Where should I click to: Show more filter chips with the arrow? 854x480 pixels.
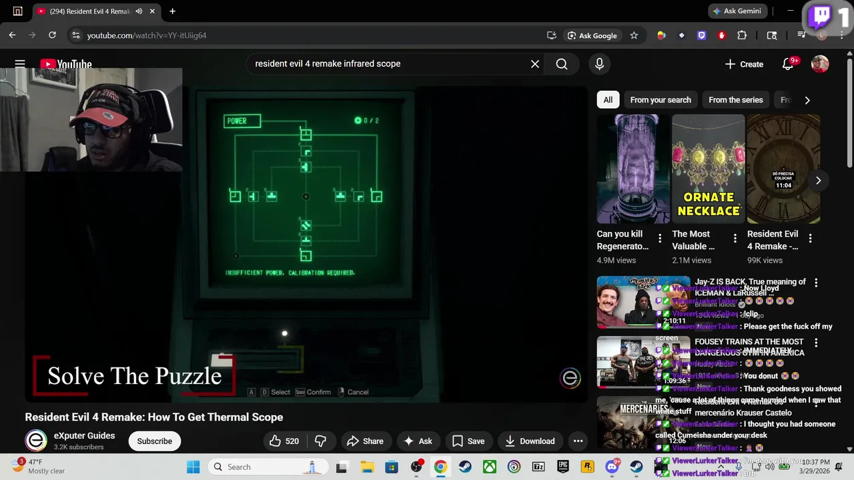click(807, 100)
